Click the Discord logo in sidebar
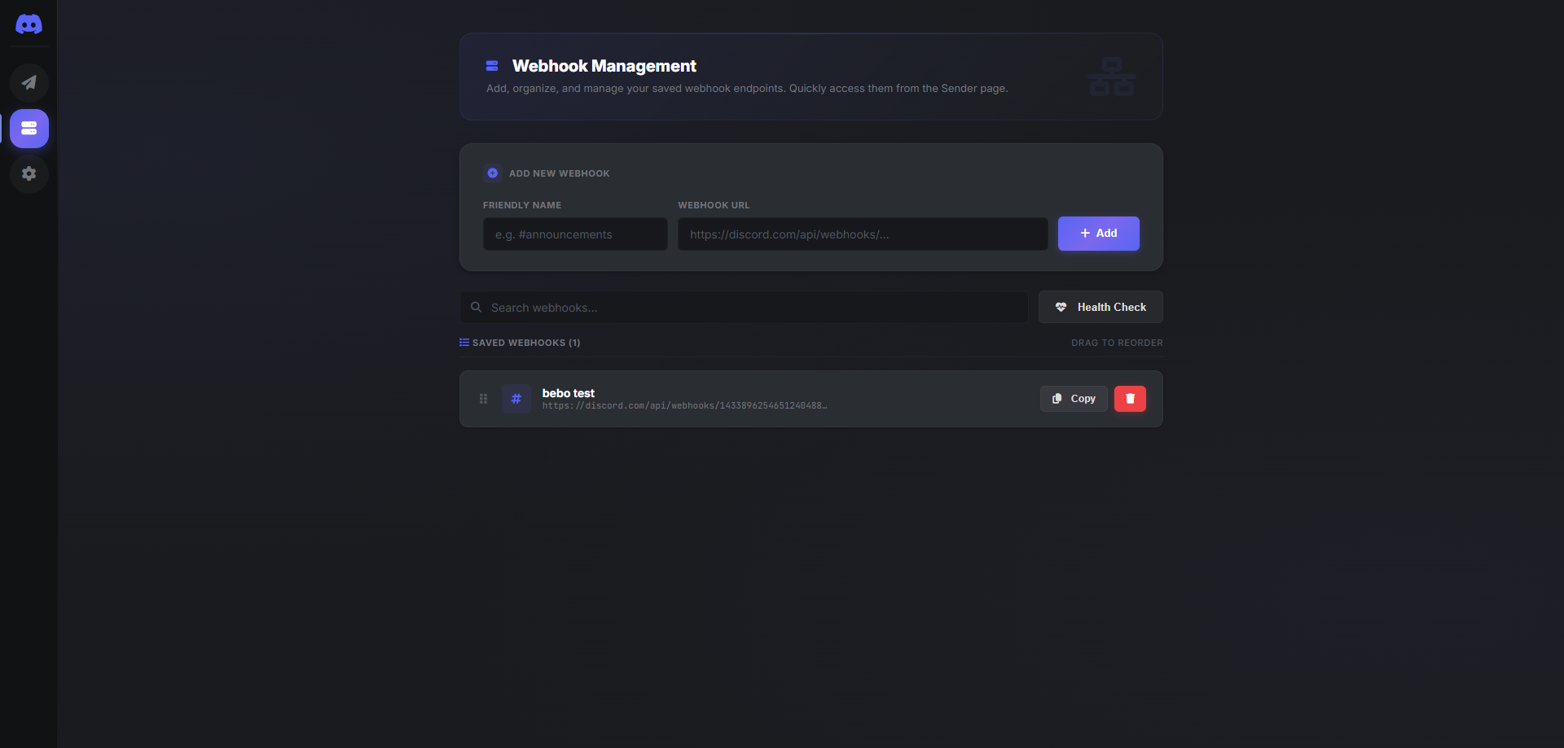Image resolution: width=1564 pixels, height=748 pixels. pos(29,24)
